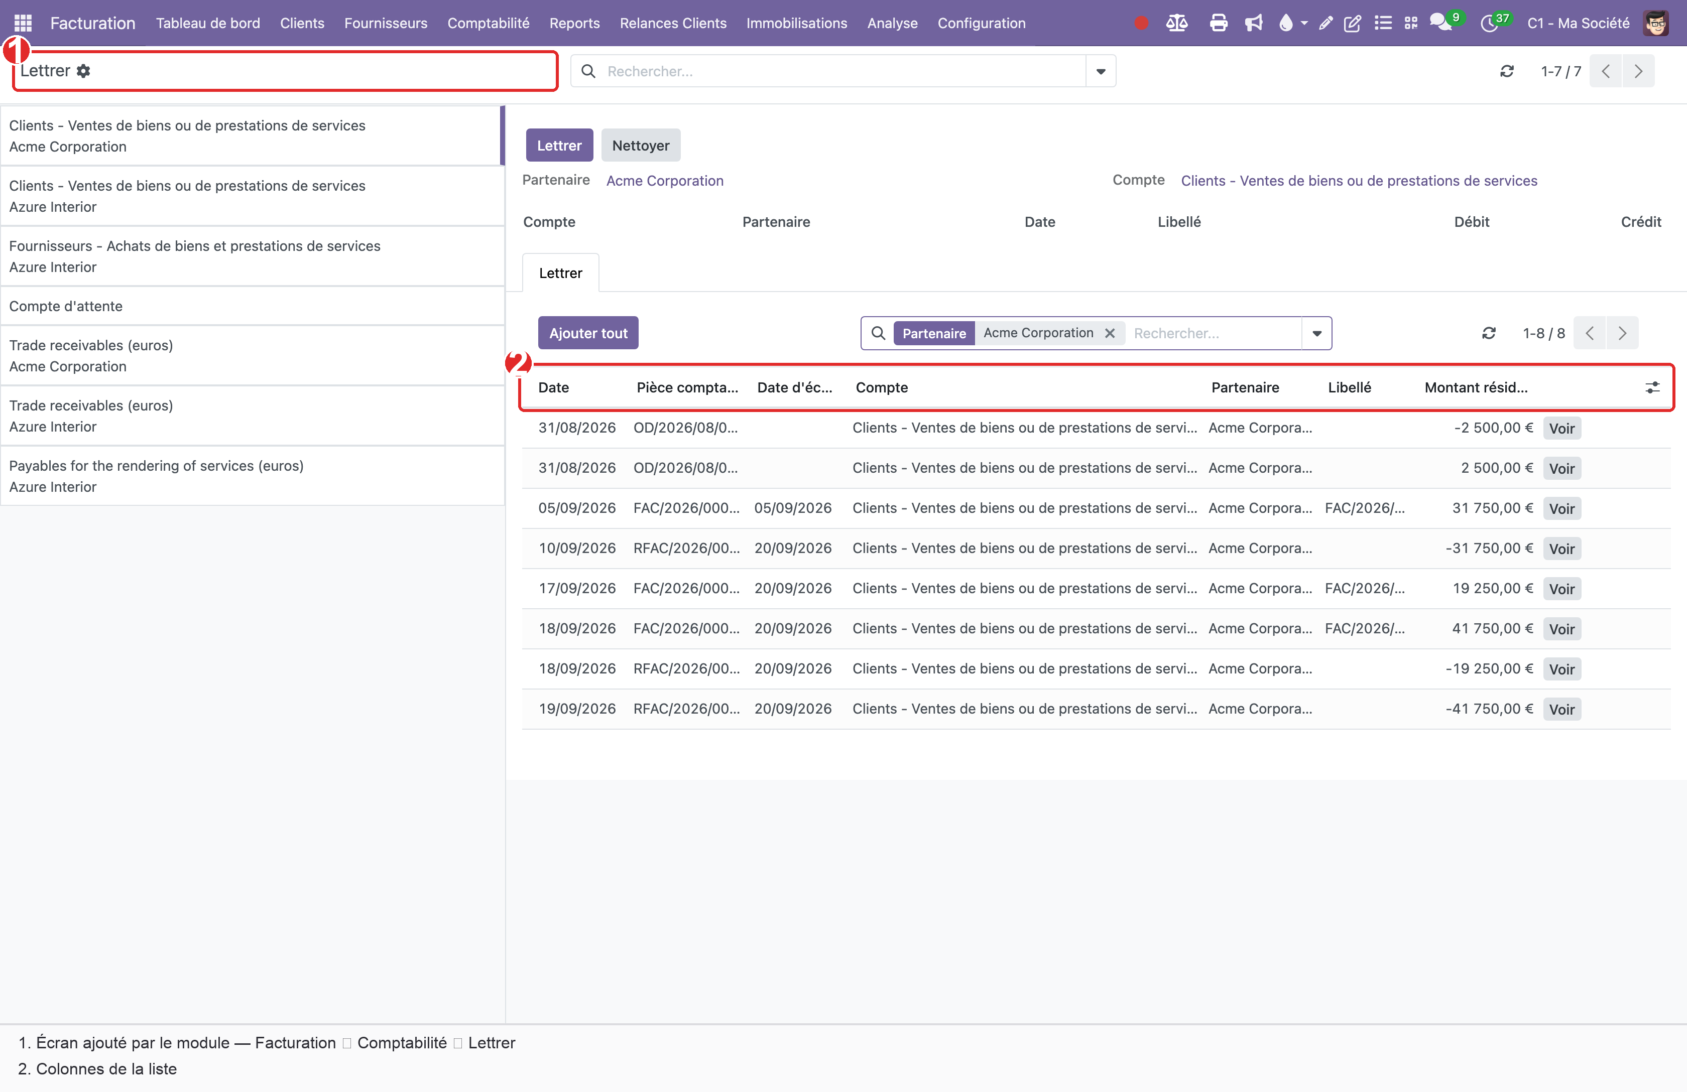The width and height of the screenshot is (1687, 1092).
Task: Open the Configuration menu
Action: (x=981, y=23)
